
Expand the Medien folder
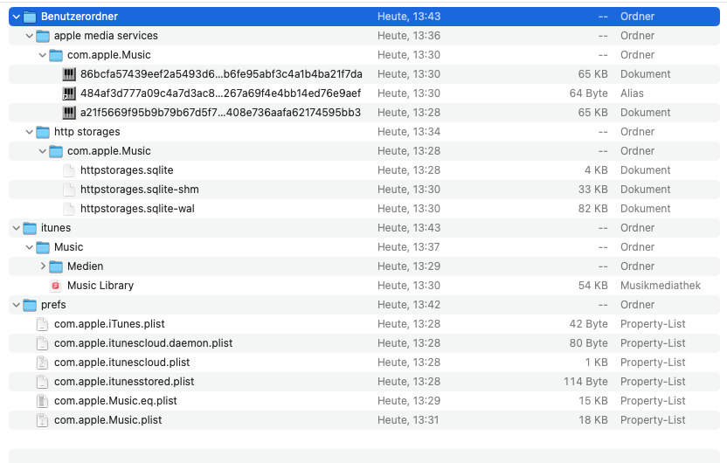pos(43,266)
